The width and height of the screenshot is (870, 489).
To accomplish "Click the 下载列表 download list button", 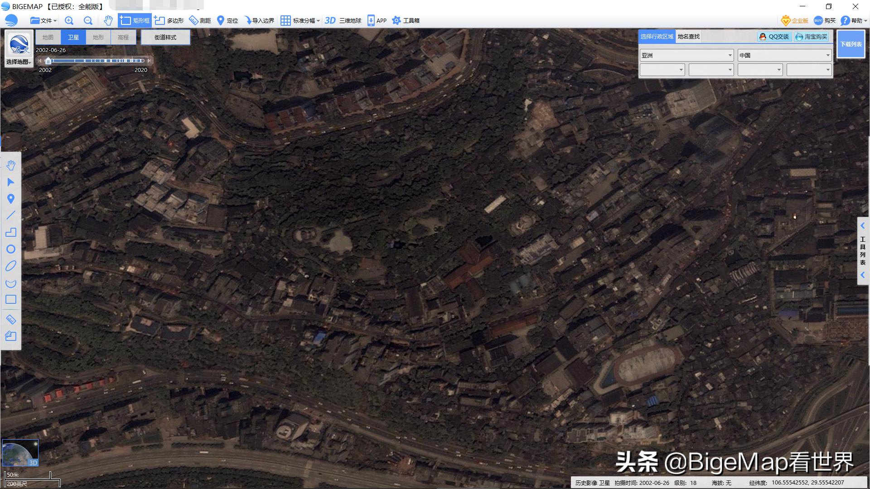I will (x=851, y=43).
